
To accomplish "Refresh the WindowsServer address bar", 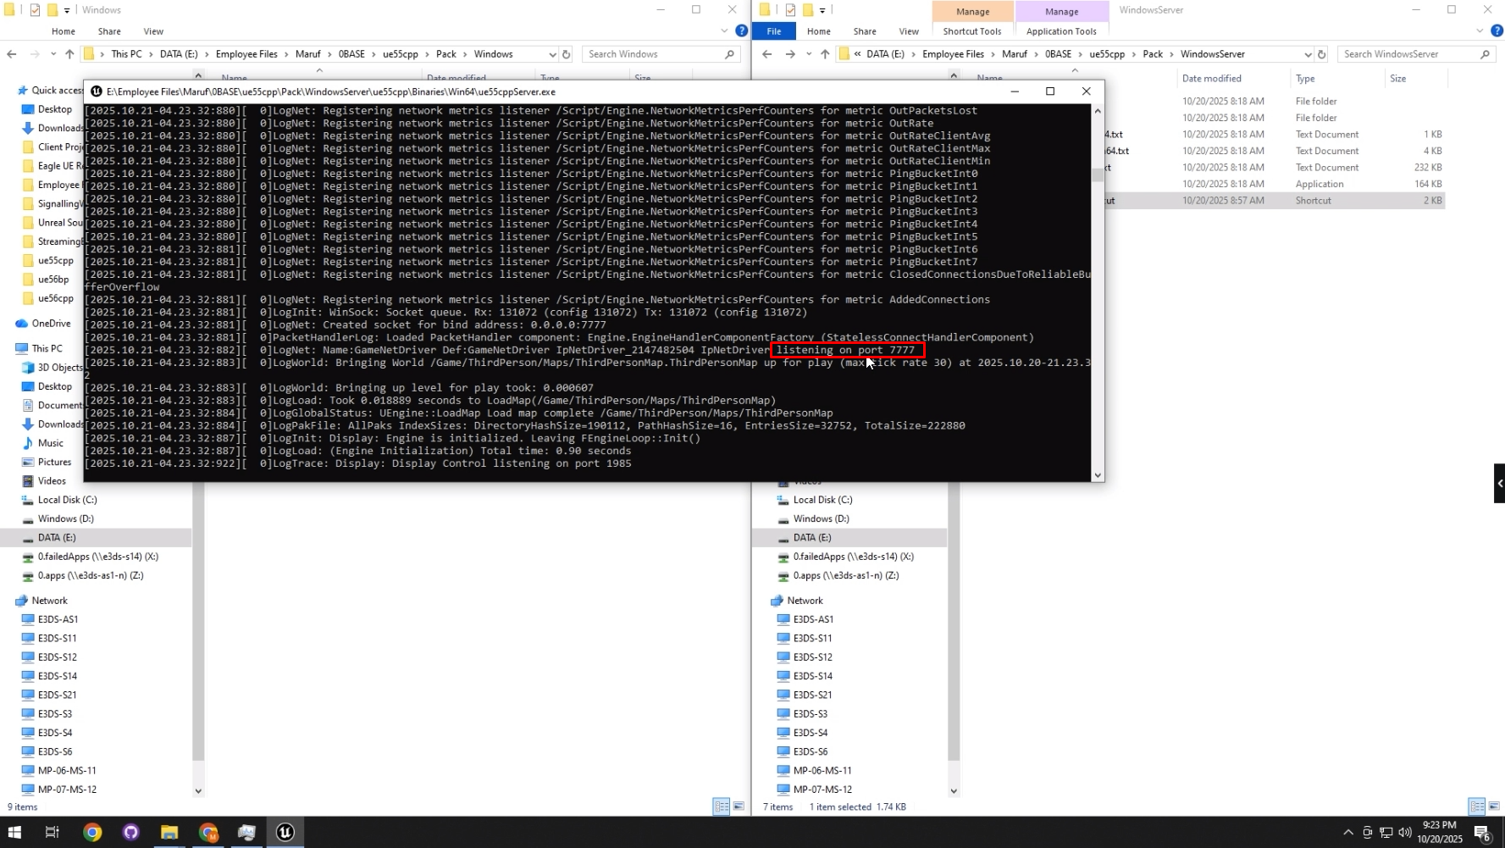I will [x=1322, y=54].
